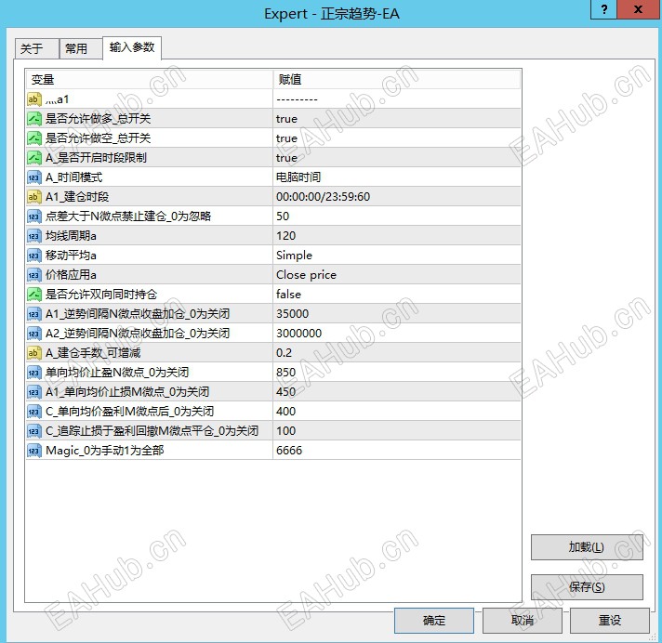Select the 单向均价止盈N微点_0为关闭 variable name
Image resolution: width=662 pixels, height=643 pixels.
tap(117, 372)
